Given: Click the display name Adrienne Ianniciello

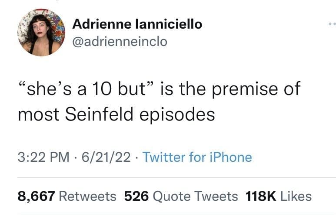Looking at the screenshot, I should tap(137, 24).
